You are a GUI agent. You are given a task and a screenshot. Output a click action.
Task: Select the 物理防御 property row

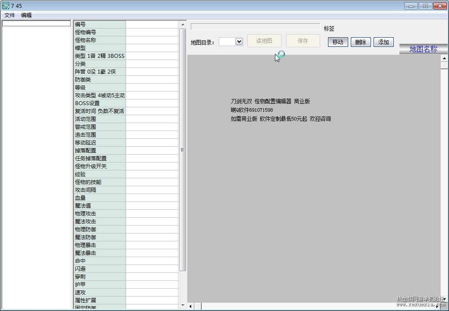(126, 229)
